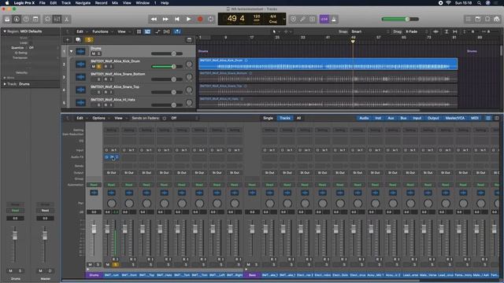This screenshot has height=283, width=504.
Task: Open the List Editors button
Action: click(x=469, y=19)
